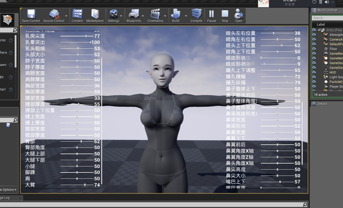This screenshot has height=208, width=343.
Task: Click the Cinematics clapperboard icon
Action: (x=155, y=16)
